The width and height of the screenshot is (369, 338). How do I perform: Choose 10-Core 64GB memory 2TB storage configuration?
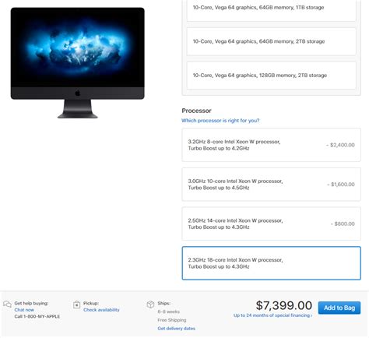point(271,41)
